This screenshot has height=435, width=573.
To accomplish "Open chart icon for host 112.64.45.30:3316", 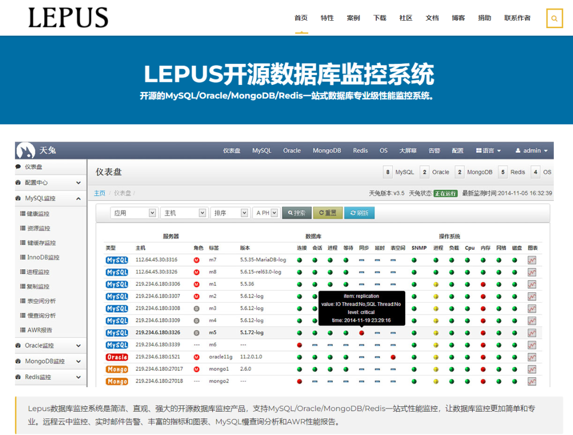I will 532,260.
